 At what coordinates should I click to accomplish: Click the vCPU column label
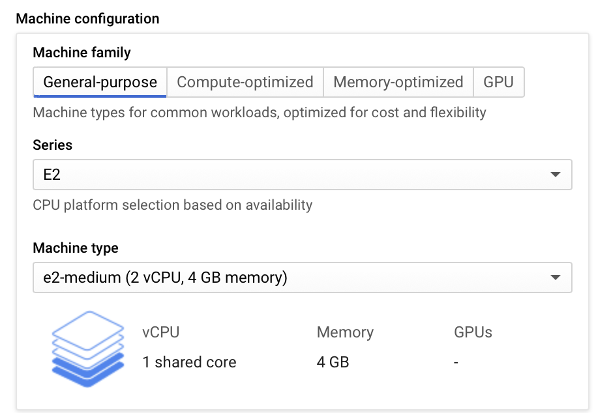coord(160,332)
